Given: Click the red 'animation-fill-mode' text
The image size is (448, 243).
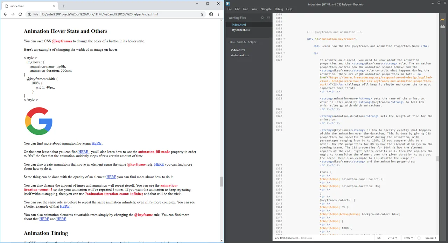Looking at the screenshot, I should click(154, 152).
